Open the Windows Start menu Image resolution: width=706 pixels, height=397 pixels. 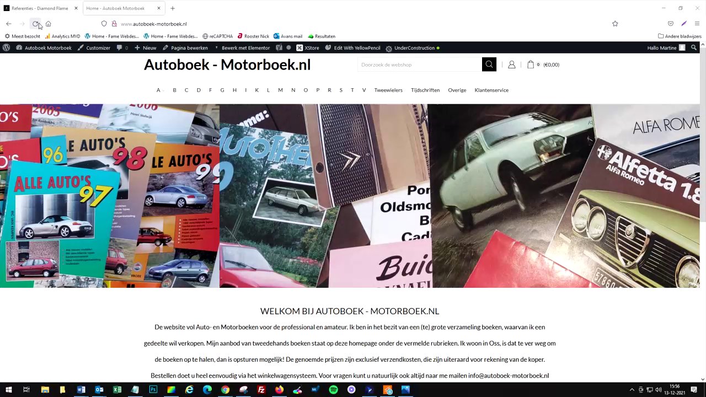click(9, 390)
